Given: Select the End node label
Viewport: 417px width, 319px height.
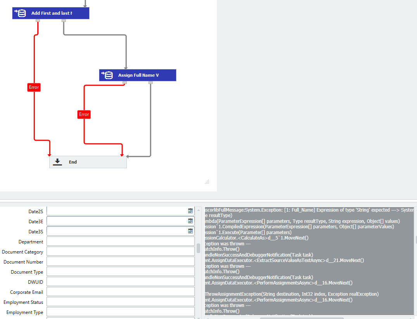Looking at the screenshot, I should (x=73, y=162).
